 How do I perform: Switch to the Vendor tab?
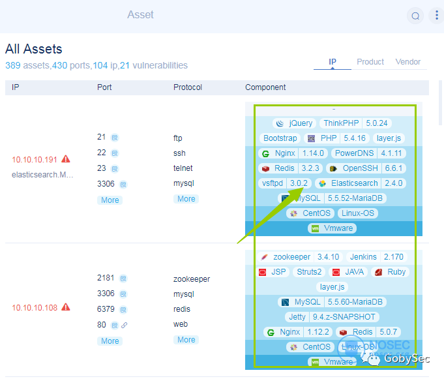(x=407, y=62)
